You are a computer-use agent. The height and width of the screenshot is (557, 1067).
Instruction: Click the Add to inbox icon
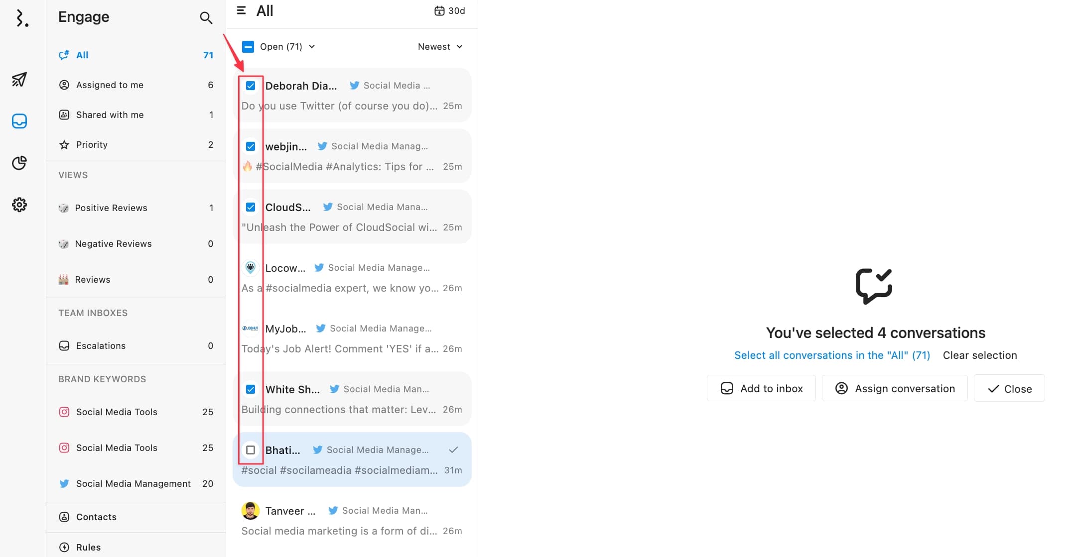727,388
